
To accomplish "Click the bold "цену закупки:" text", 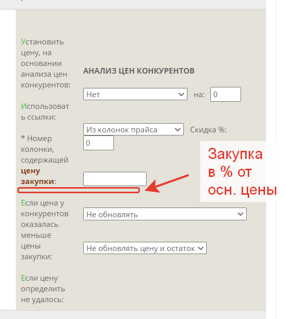I will (x=38, y=176).
